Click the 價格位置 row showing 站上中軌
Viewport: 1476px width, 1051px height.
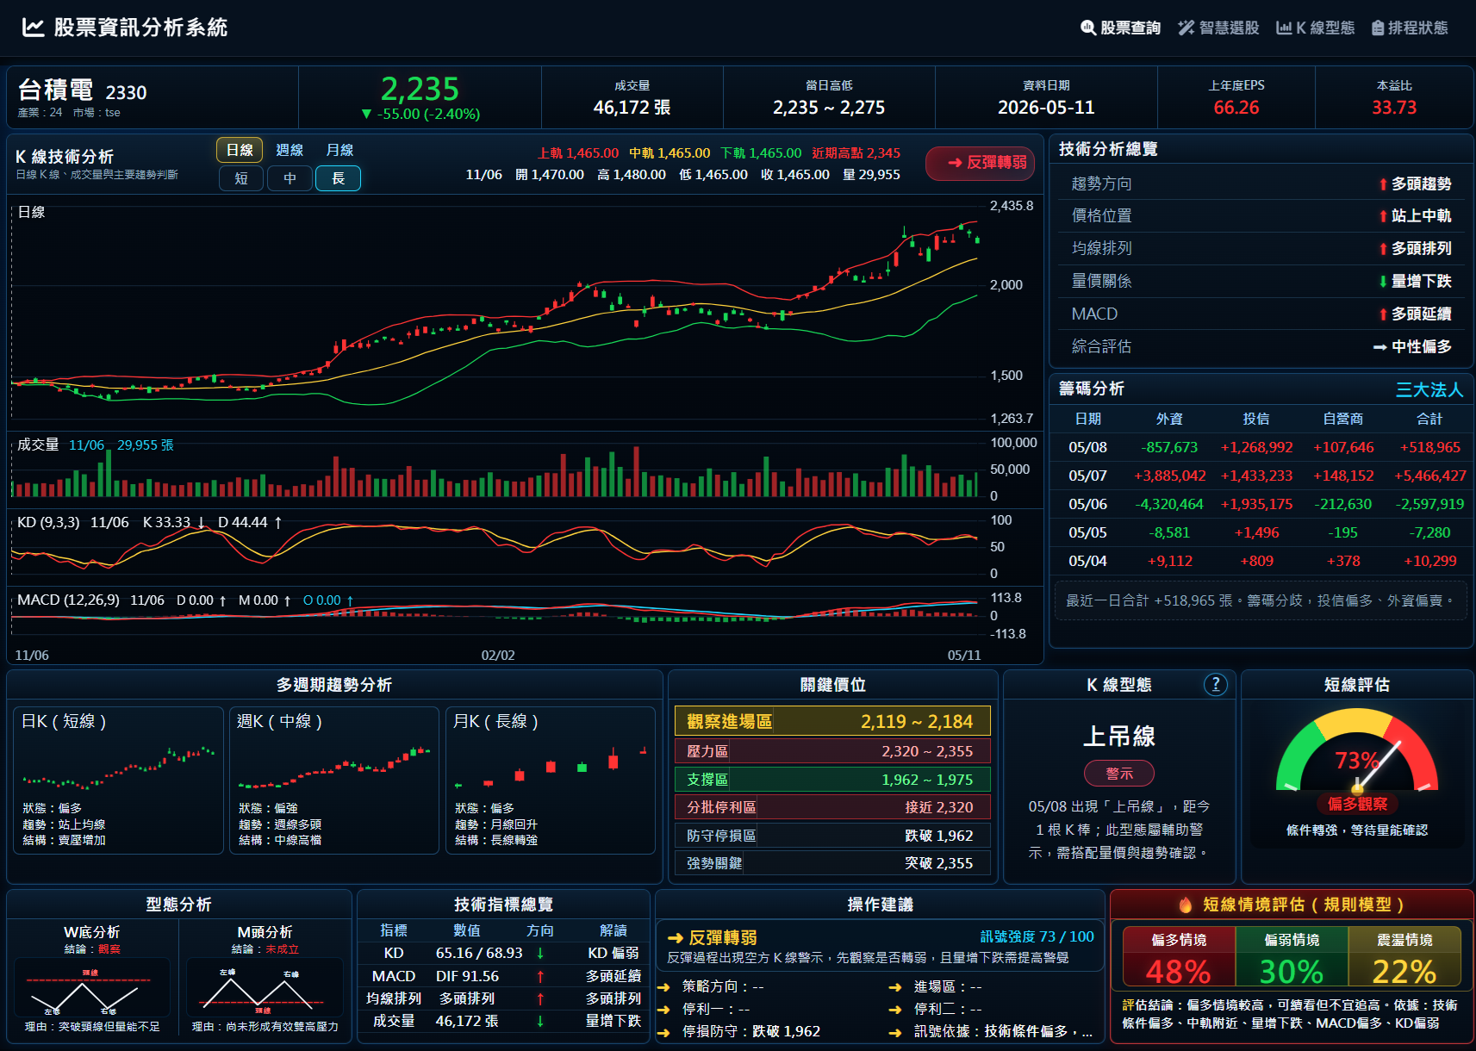(1261, 216)
